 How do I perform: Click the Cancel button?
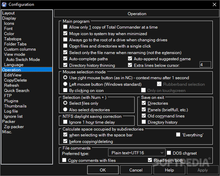136,170
